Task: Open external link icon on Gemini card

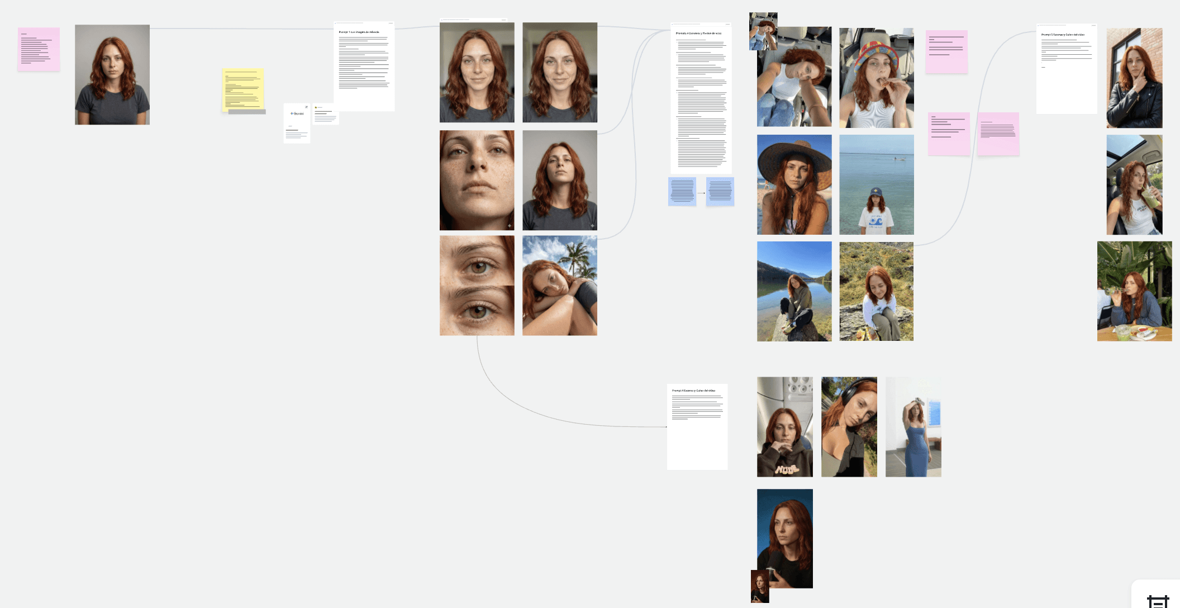Action: pos(306,107)
